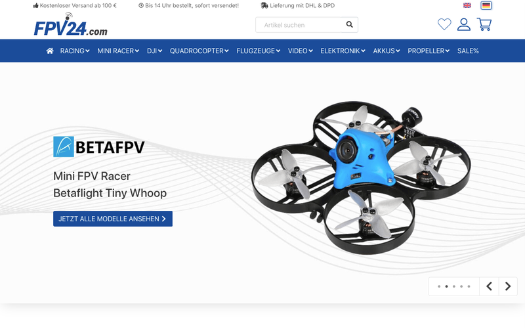Click the blue drone product image
Image resolution: width=525 pixels, height=331 pixels.
click(361, 177)
